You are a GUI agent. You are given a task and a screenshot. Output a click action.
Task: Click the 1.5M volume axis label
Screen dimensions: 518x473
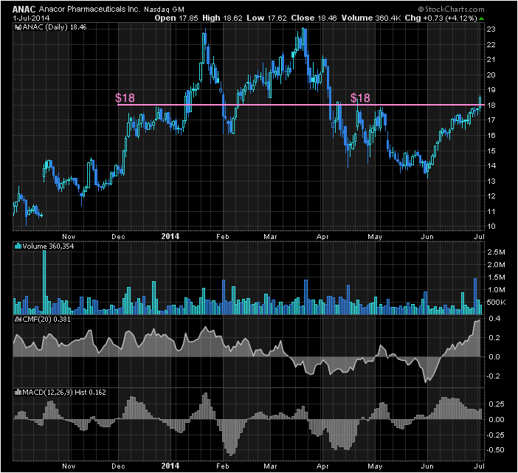[496, 277]
